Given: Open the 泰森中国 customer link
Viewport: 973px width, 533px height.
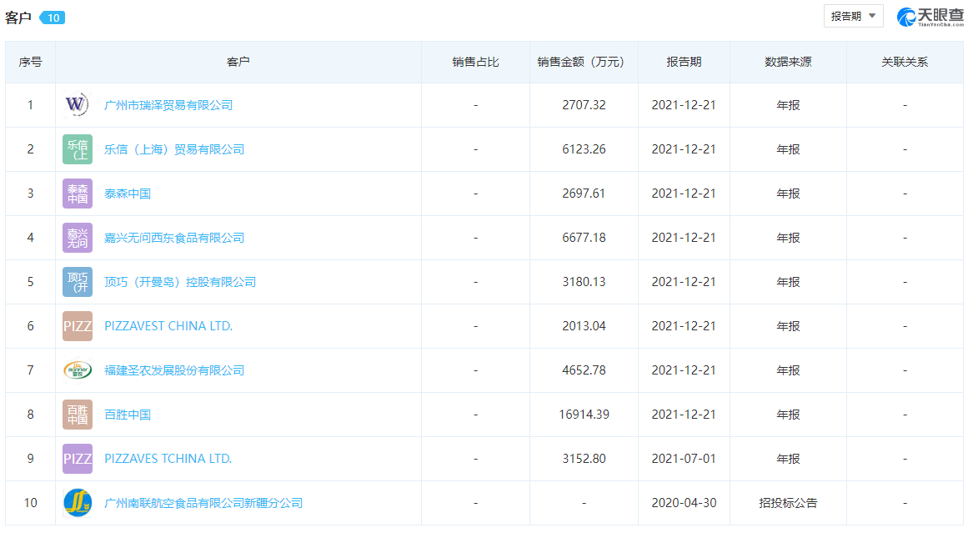Looking at the screenshot, I should [x=128, y=193].
